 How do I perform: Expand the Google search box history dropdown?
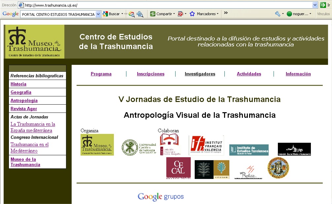coord(98,14)
